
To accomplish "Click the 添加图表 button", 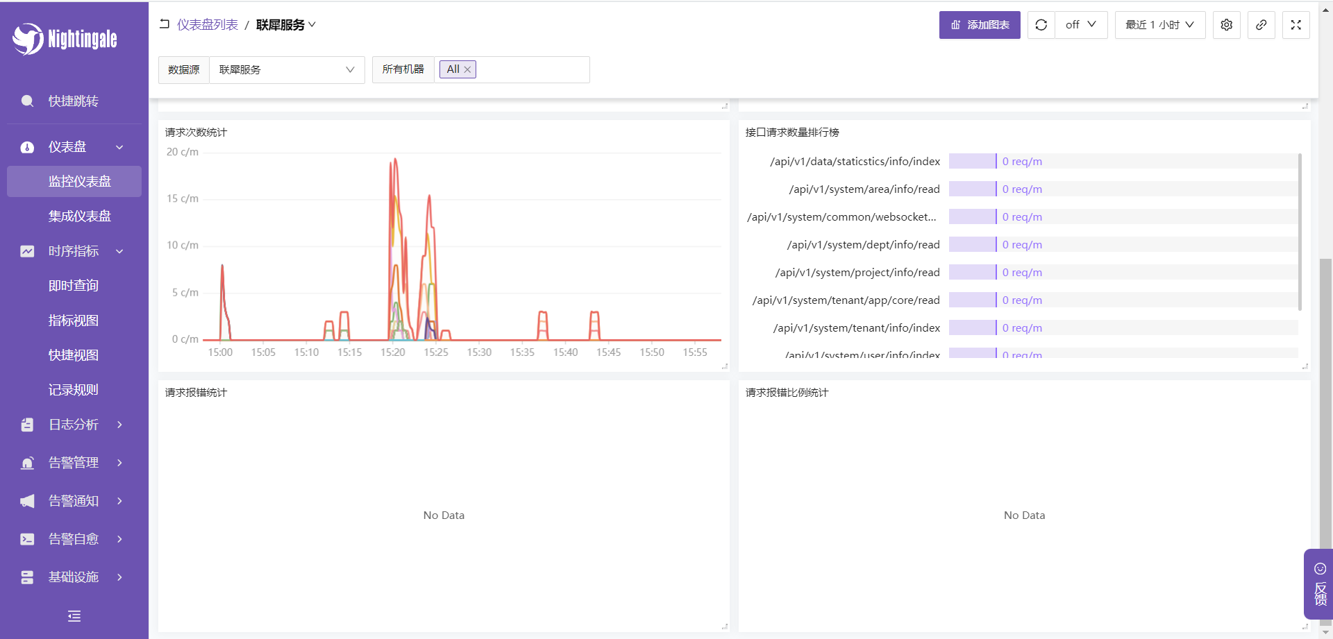I will coord(979,25).
